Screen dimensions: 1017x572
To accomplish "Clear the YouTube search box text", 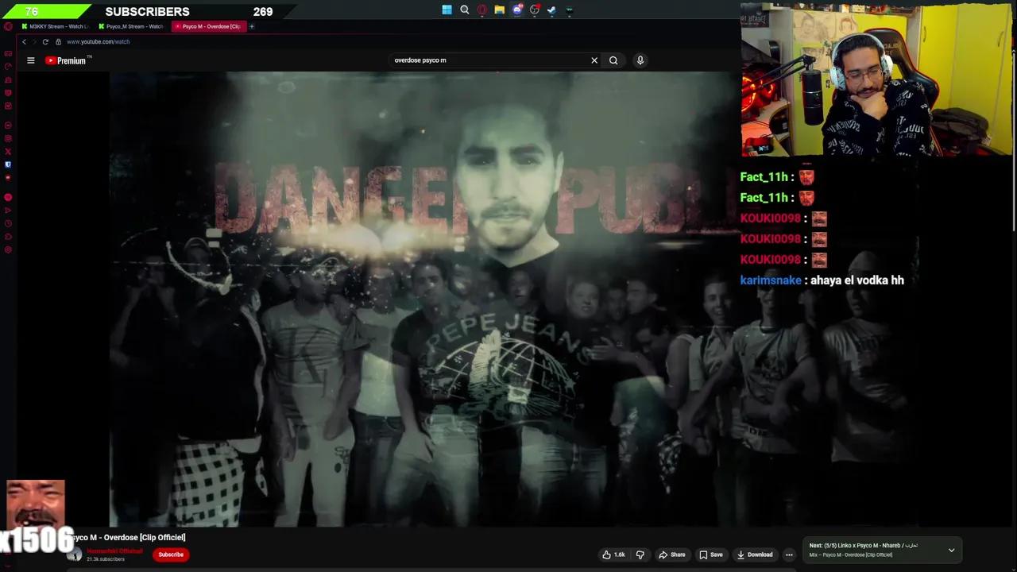I will pyautogui.click(x=594, y=60).
